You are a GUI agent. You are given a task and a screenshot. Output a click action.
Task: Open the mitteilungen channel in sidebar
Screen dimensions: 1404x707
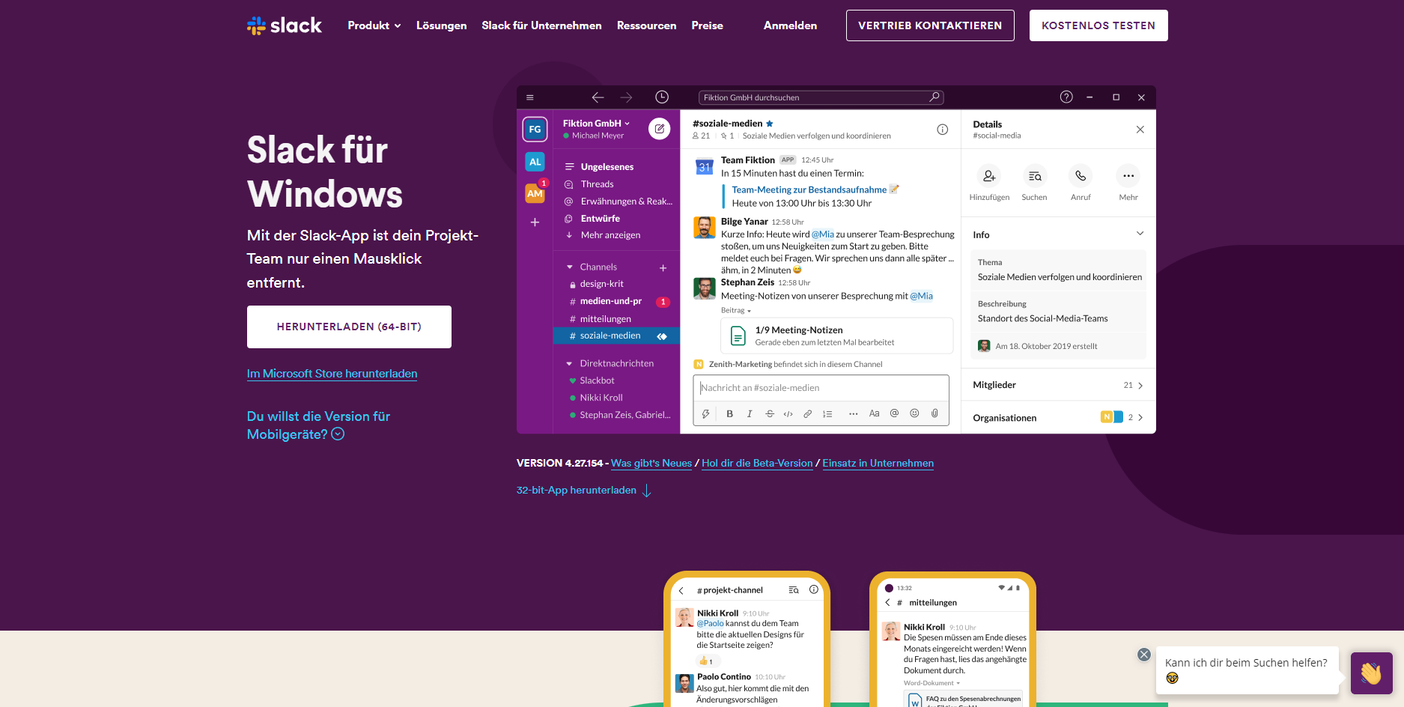point(605,319)
